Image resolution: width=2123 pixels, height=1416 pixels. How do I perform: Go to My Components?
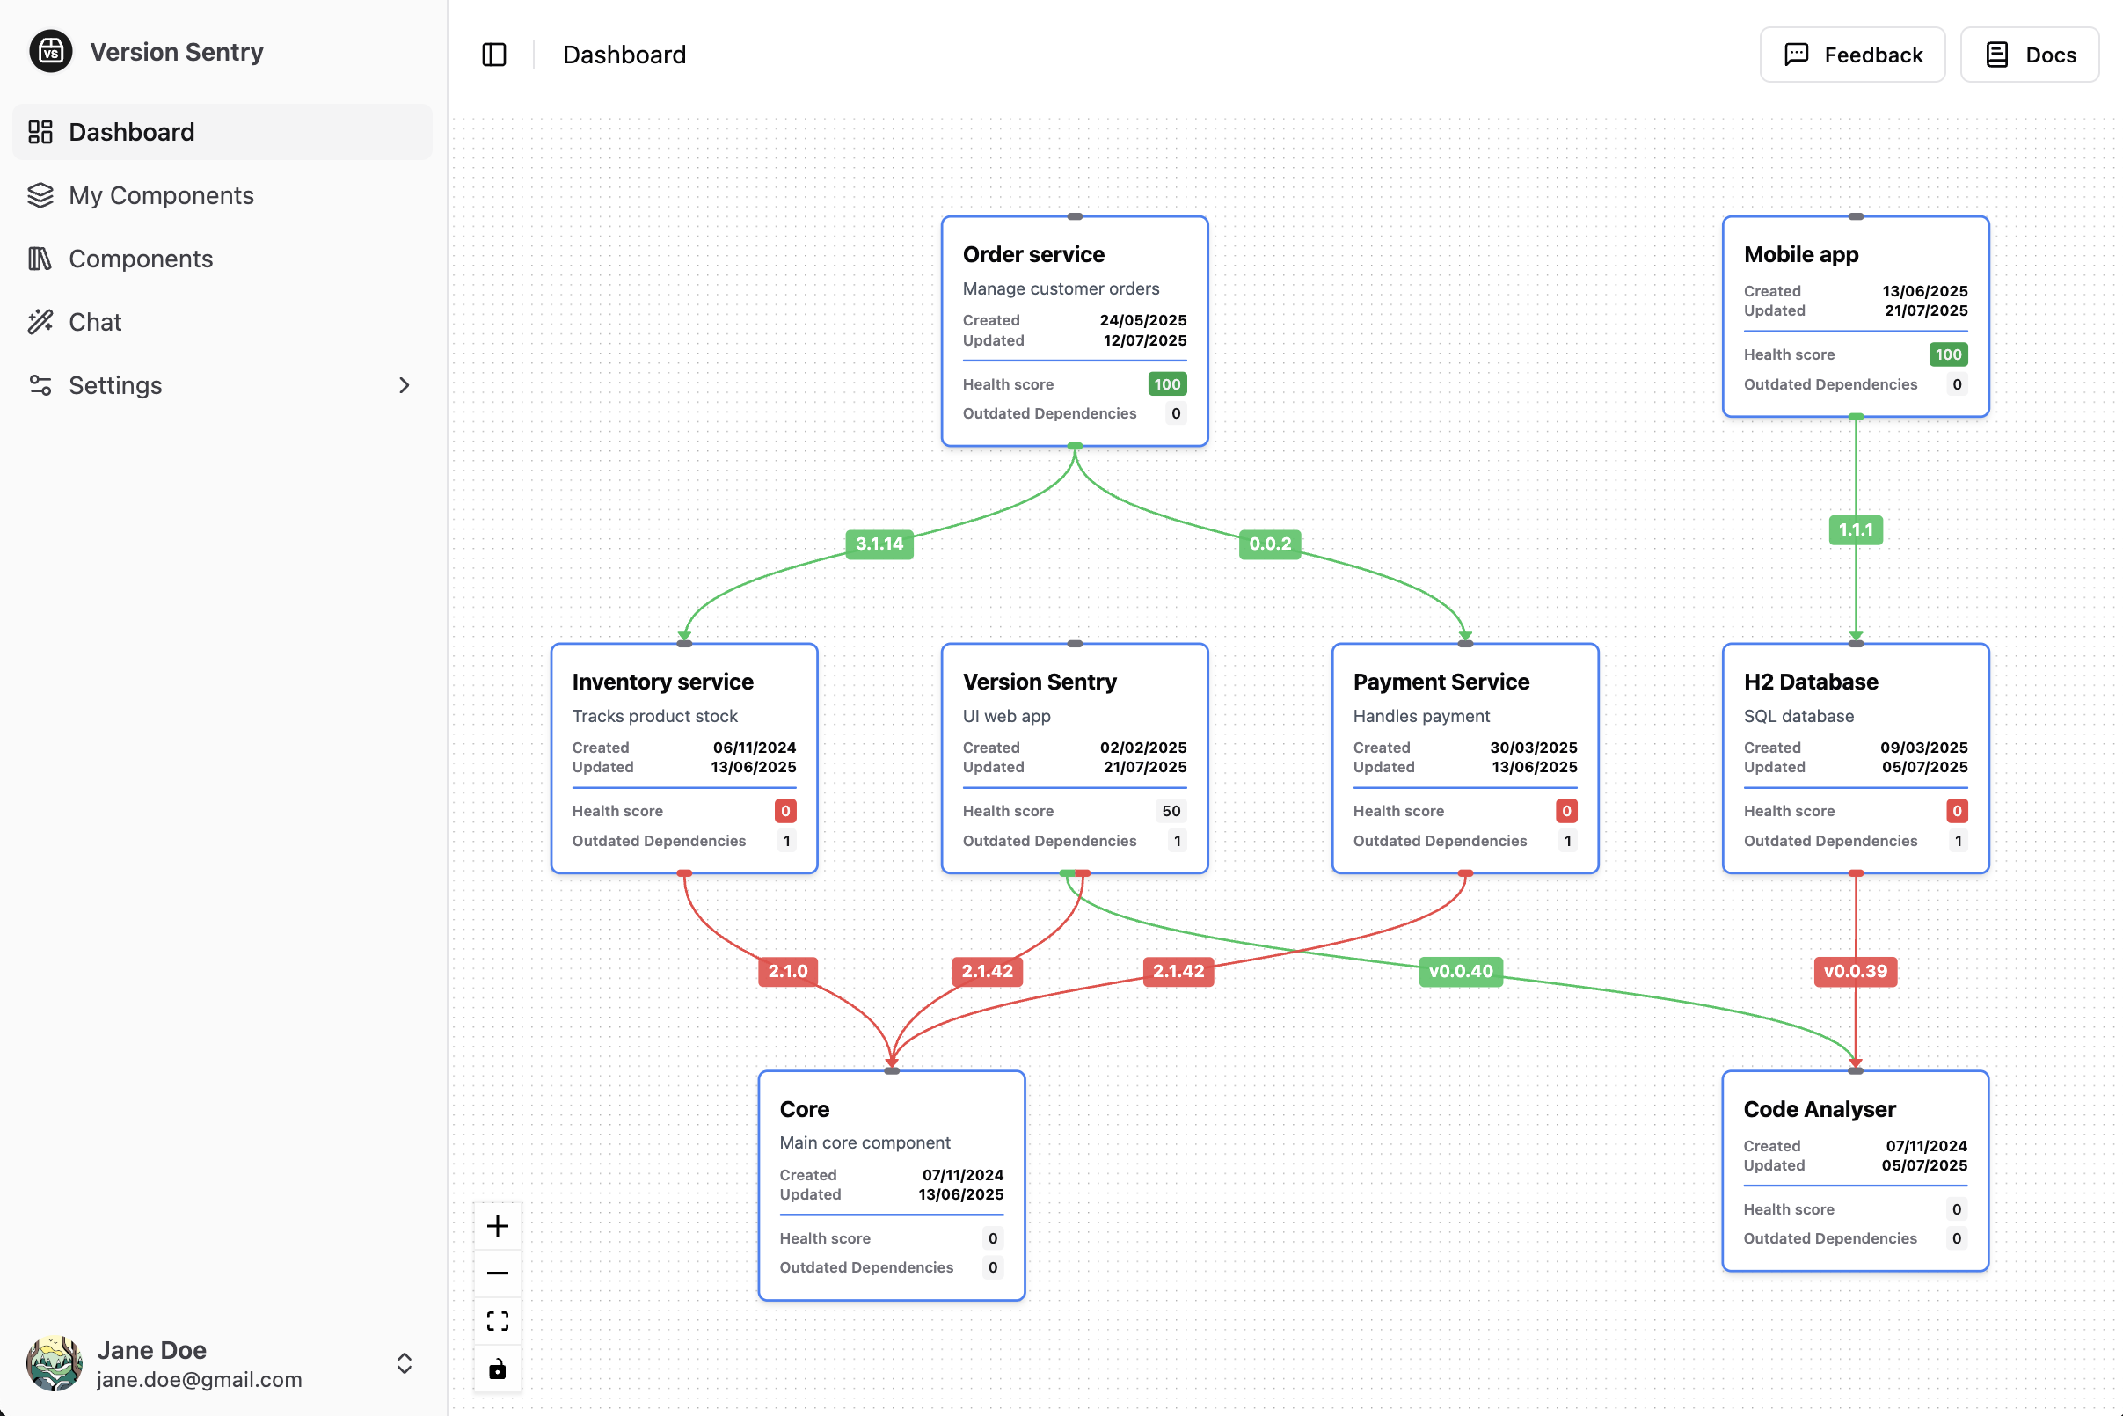pos(223,195)
